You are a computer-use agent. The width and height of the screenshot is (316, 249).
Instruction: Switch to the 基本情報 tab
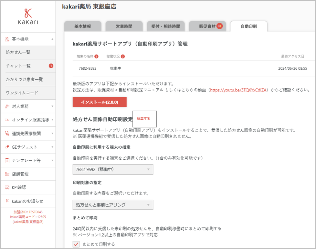pos(83,26)
